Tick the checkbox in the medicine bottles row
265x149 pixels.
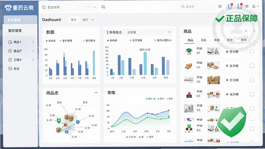(x=252, y=109)
